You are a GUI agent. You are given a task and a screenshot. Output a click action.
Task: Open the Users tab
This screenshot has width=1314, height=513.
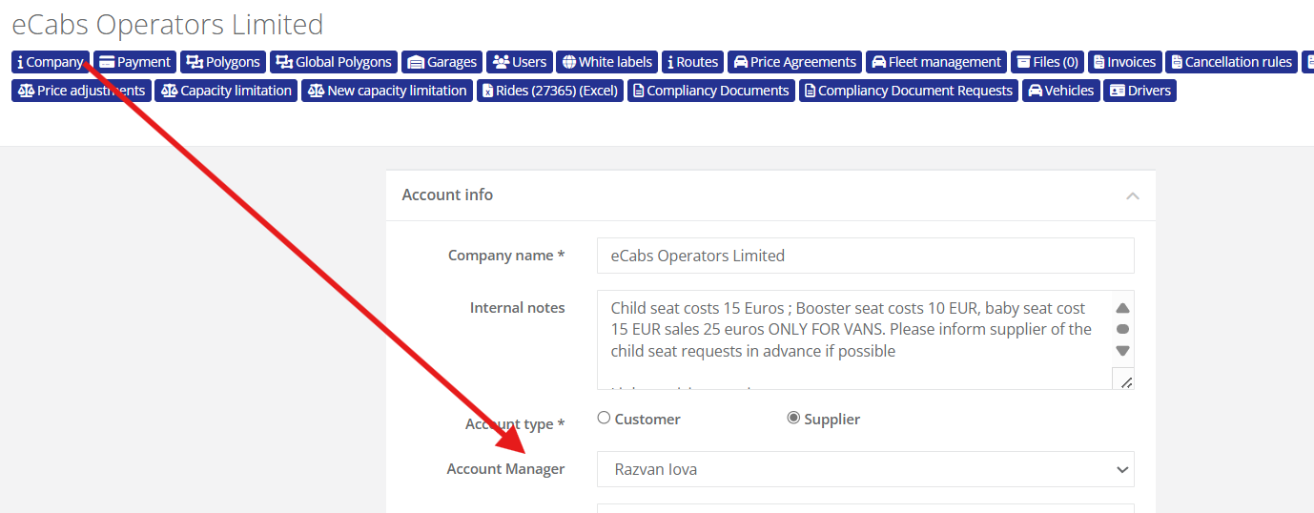click(x=519, y=62)
